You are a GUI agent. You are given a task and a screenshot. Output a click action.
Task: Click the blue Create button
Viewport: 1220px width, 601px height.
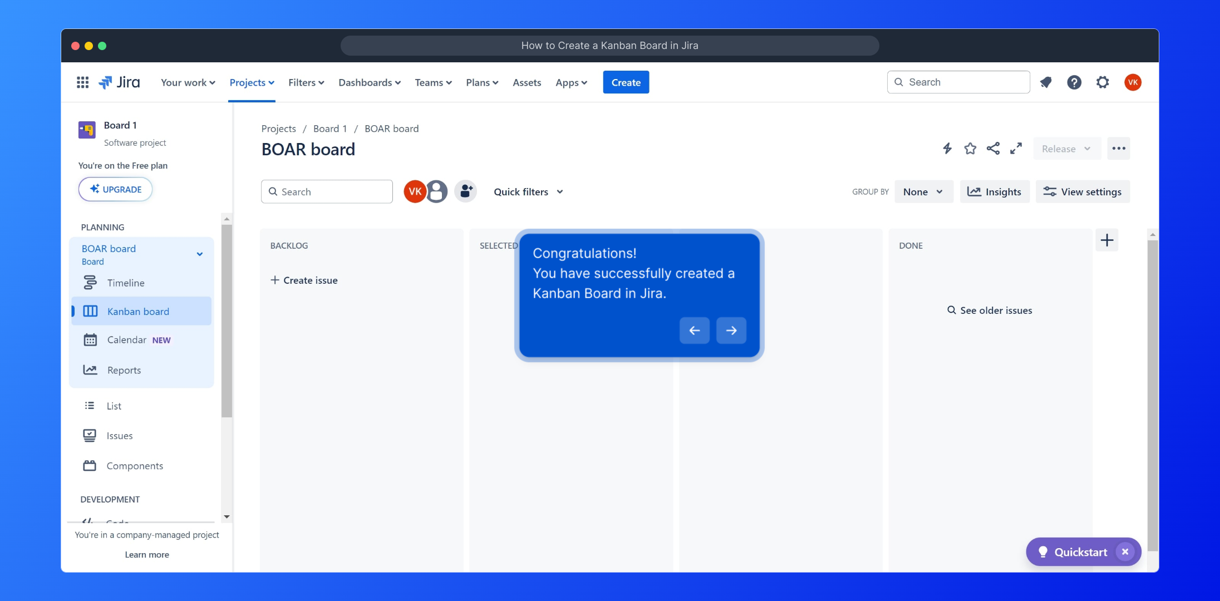coord(626,82)
